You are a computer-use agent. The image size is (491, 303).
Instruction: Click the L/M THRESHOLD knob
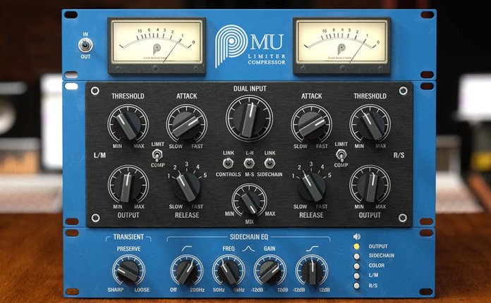point(128,124)
